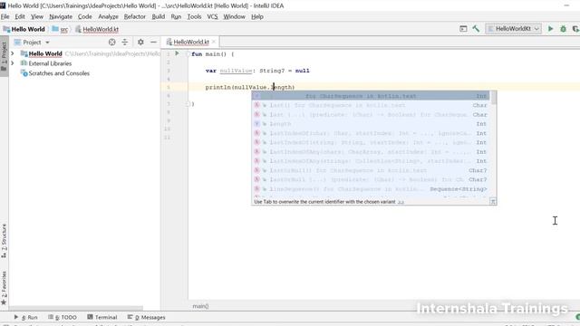Image resolution: width=580 pixels, height=326 pixels.
Task: Collapse the main function fold marker
Action: pyautogui.click(x=188, y=54)
